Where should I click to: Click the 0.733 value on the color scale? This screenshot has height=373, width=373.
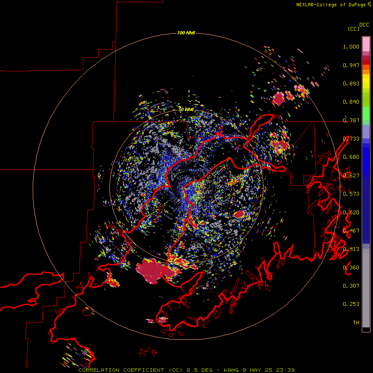(351, 139)
